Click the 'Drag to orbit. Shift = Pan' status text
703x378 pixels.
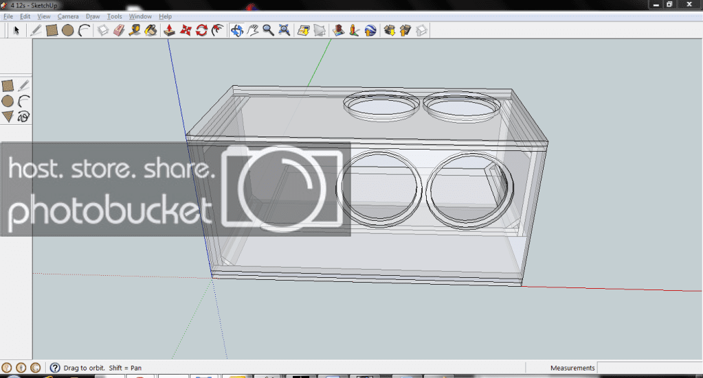tap(102, 368)
